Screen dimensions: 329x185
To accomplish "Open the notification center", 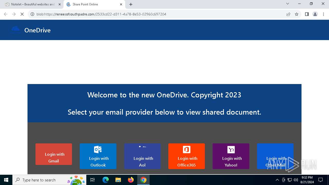I will (x=321, y=180).
